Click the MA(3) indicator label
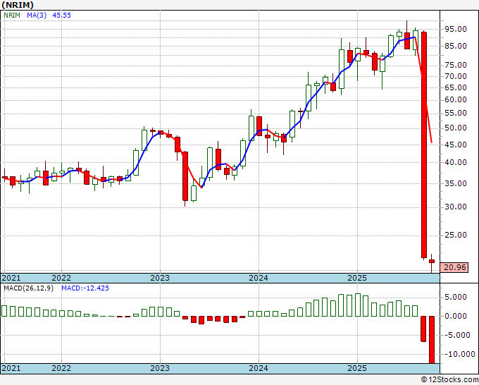Image resolution: width=479 pixels, height=385 pixels. [x=37, y=16]
